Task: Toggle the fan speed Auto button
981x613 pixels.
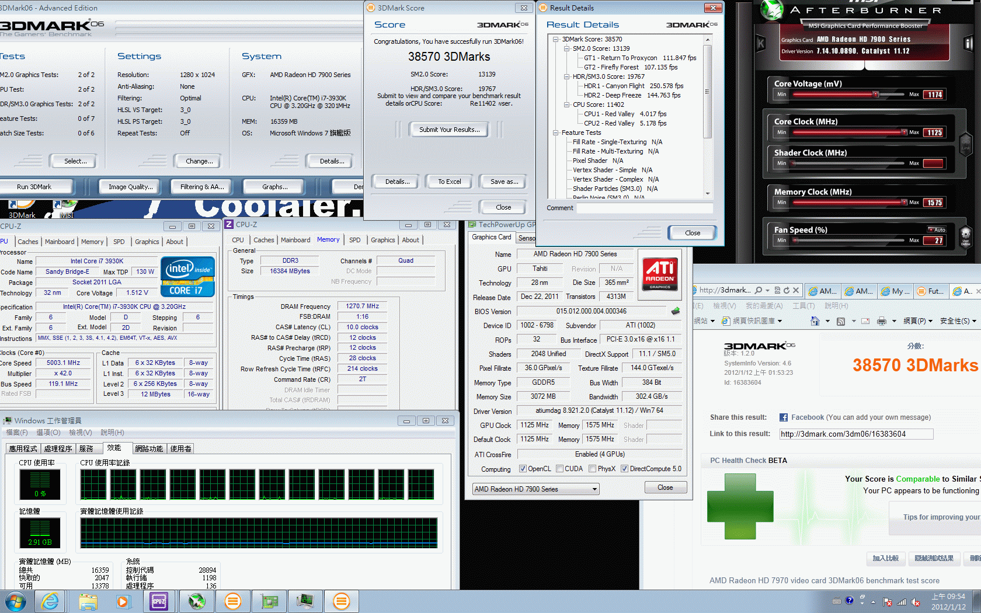Action: tap(937, 229)
